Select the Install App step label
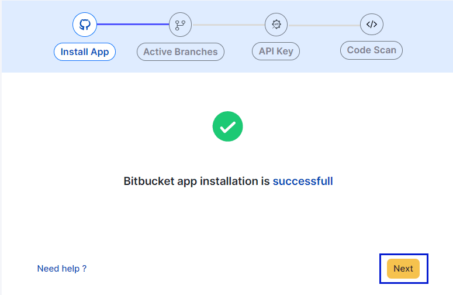 (x=85, y=52)
